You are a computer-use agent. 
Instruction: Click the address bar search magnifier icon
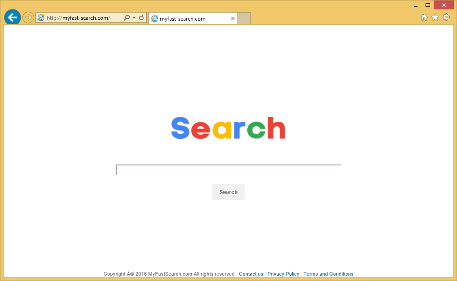(x=127, y=18)
